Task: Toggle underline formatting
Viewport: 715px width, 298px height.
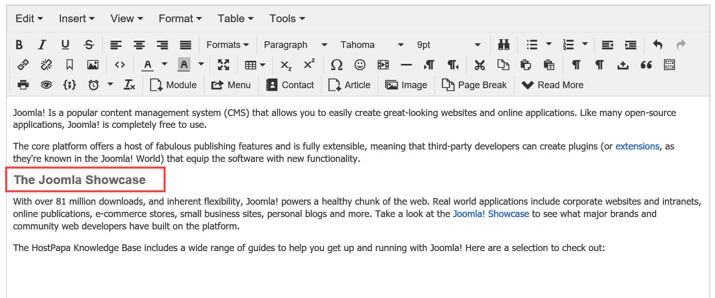Action: (66, 45)
